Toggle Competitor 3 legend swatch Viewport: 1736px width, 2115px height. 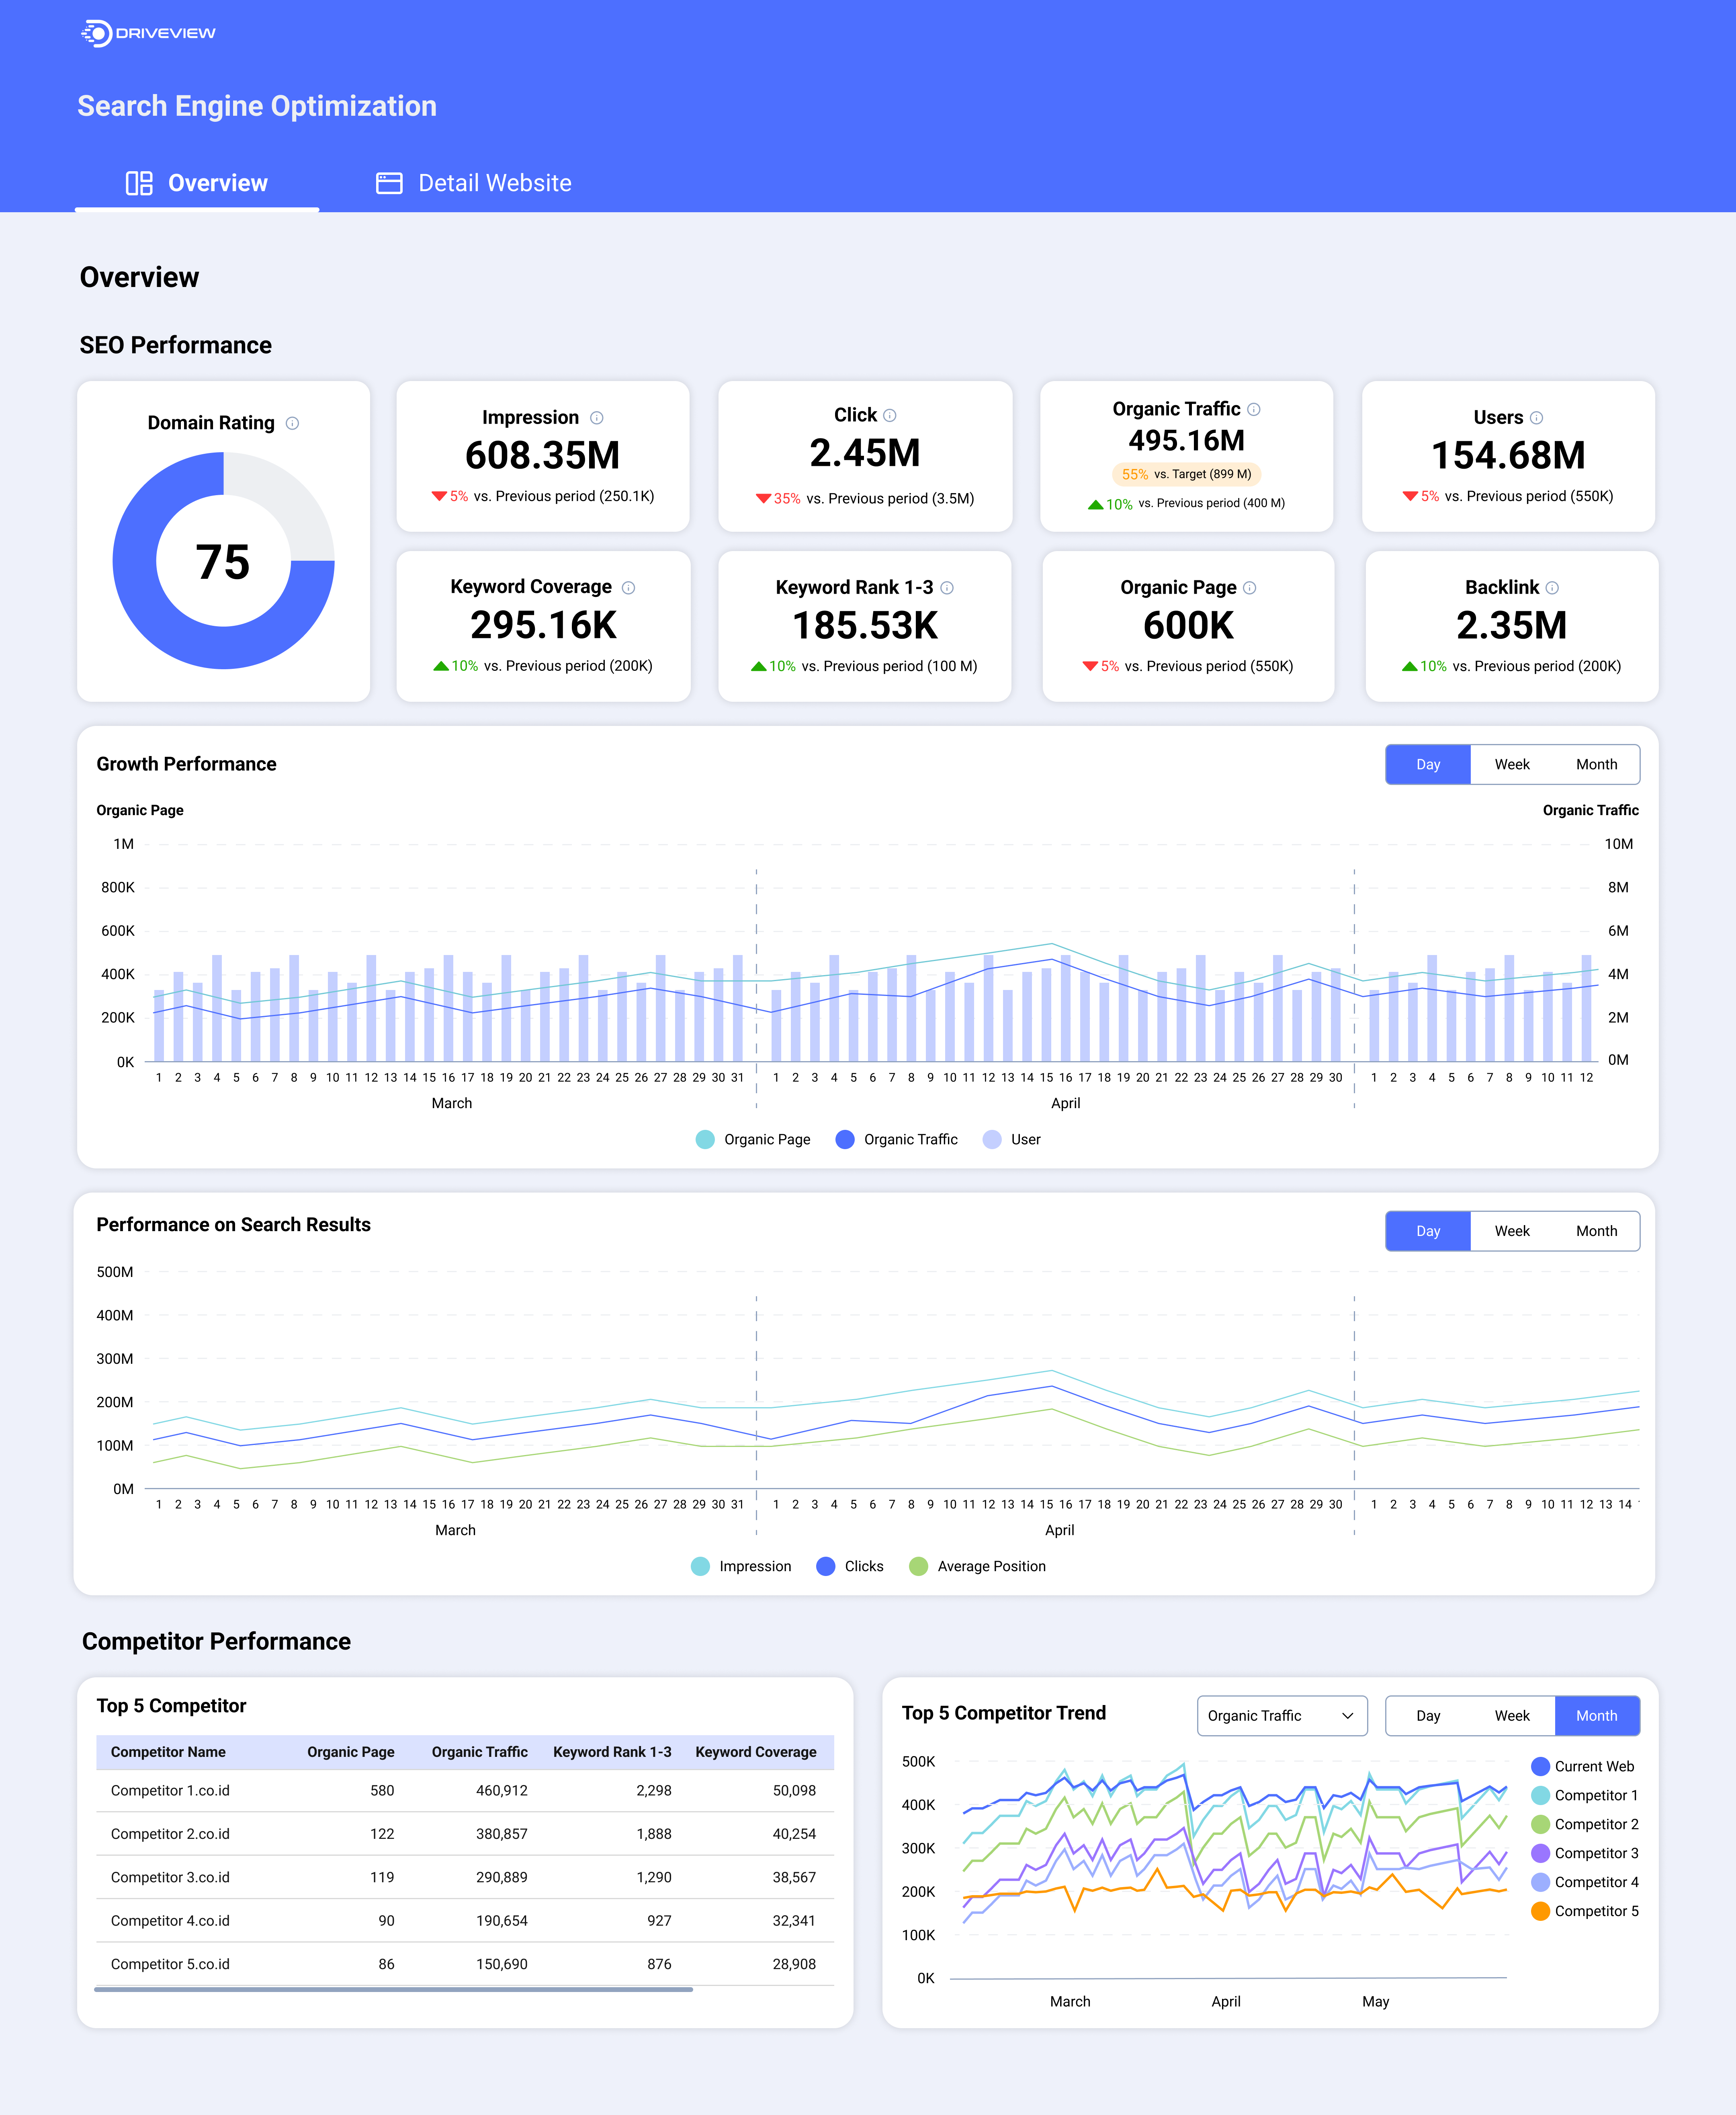[x=1540, y=1854]
